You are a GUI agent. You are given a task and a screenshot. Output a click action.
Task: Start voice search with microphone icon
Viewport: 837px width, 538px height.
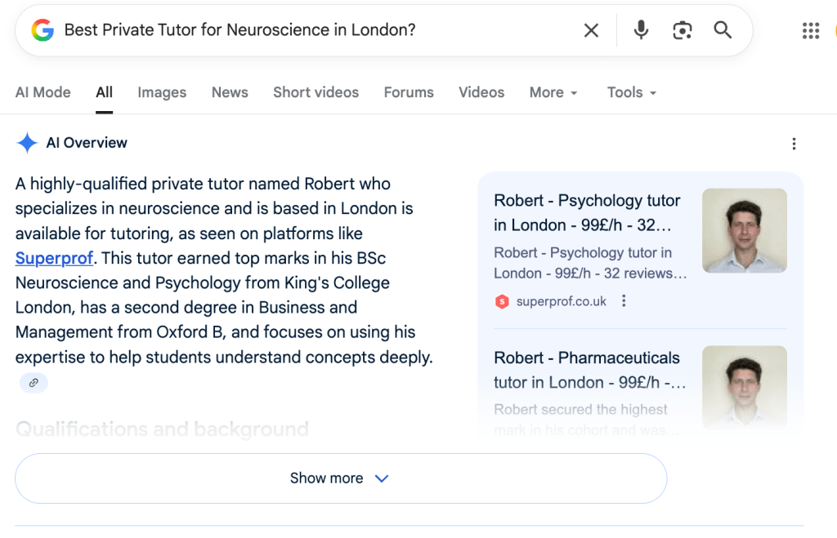coord(641,30)
